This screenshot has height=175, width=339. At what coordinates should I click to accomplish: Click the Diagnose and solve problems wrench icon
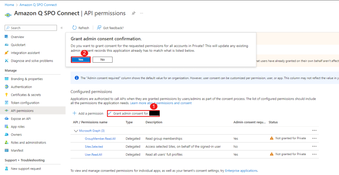pyautogui.click(x=7, y=61)
